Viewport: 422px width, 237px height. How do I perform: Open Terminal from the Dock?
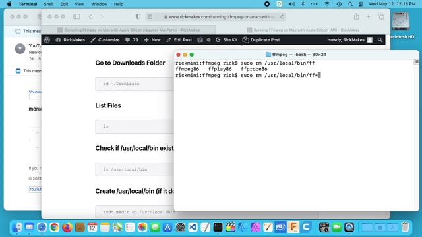[218, 227]
